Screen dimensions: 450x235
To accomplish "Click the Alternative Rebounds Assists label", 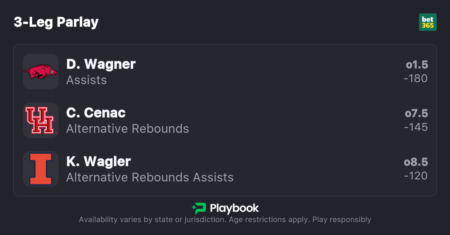I will click(150, 177).
